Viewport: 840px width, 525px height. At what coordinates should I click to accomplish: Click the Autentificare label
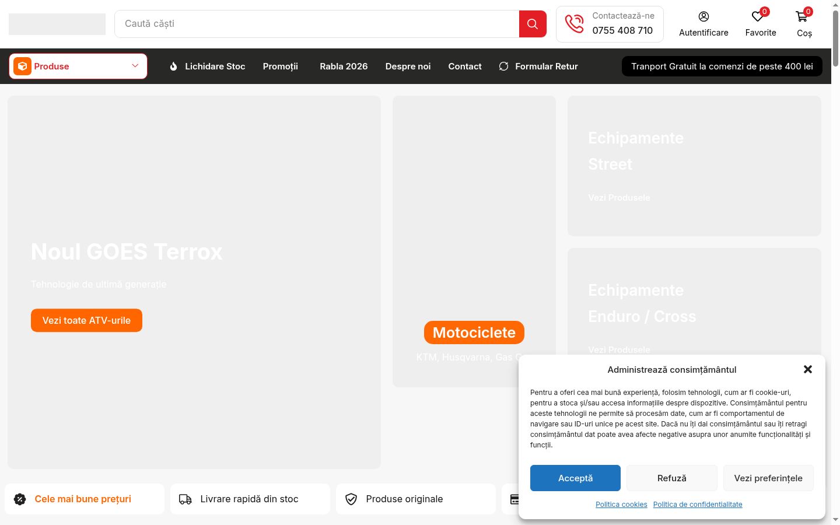pyautogui.click(x=703, y=33)
